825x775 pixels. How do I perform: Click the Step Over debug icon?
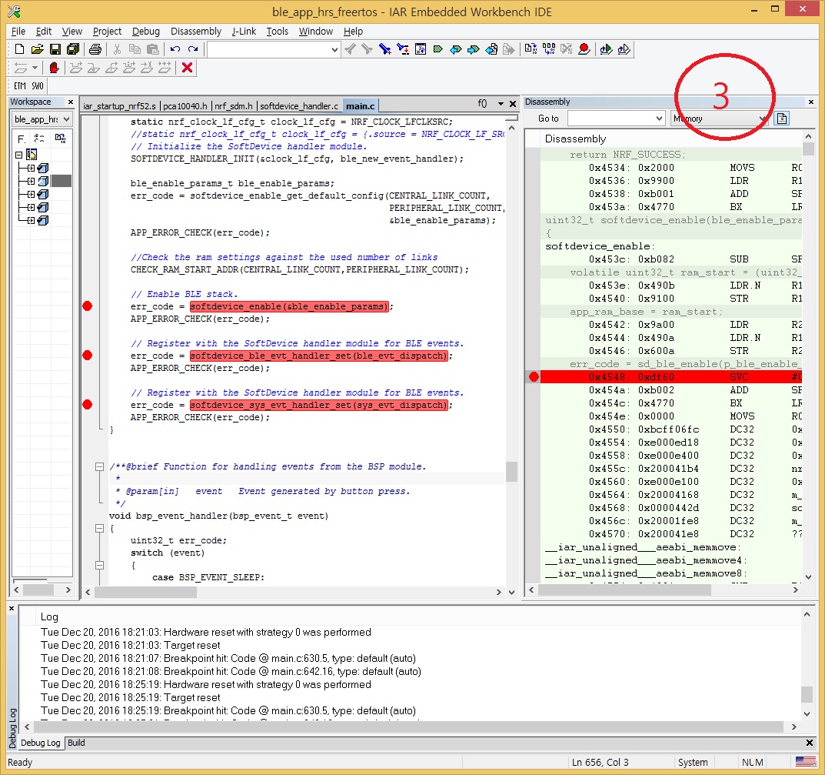click(76, 68)
